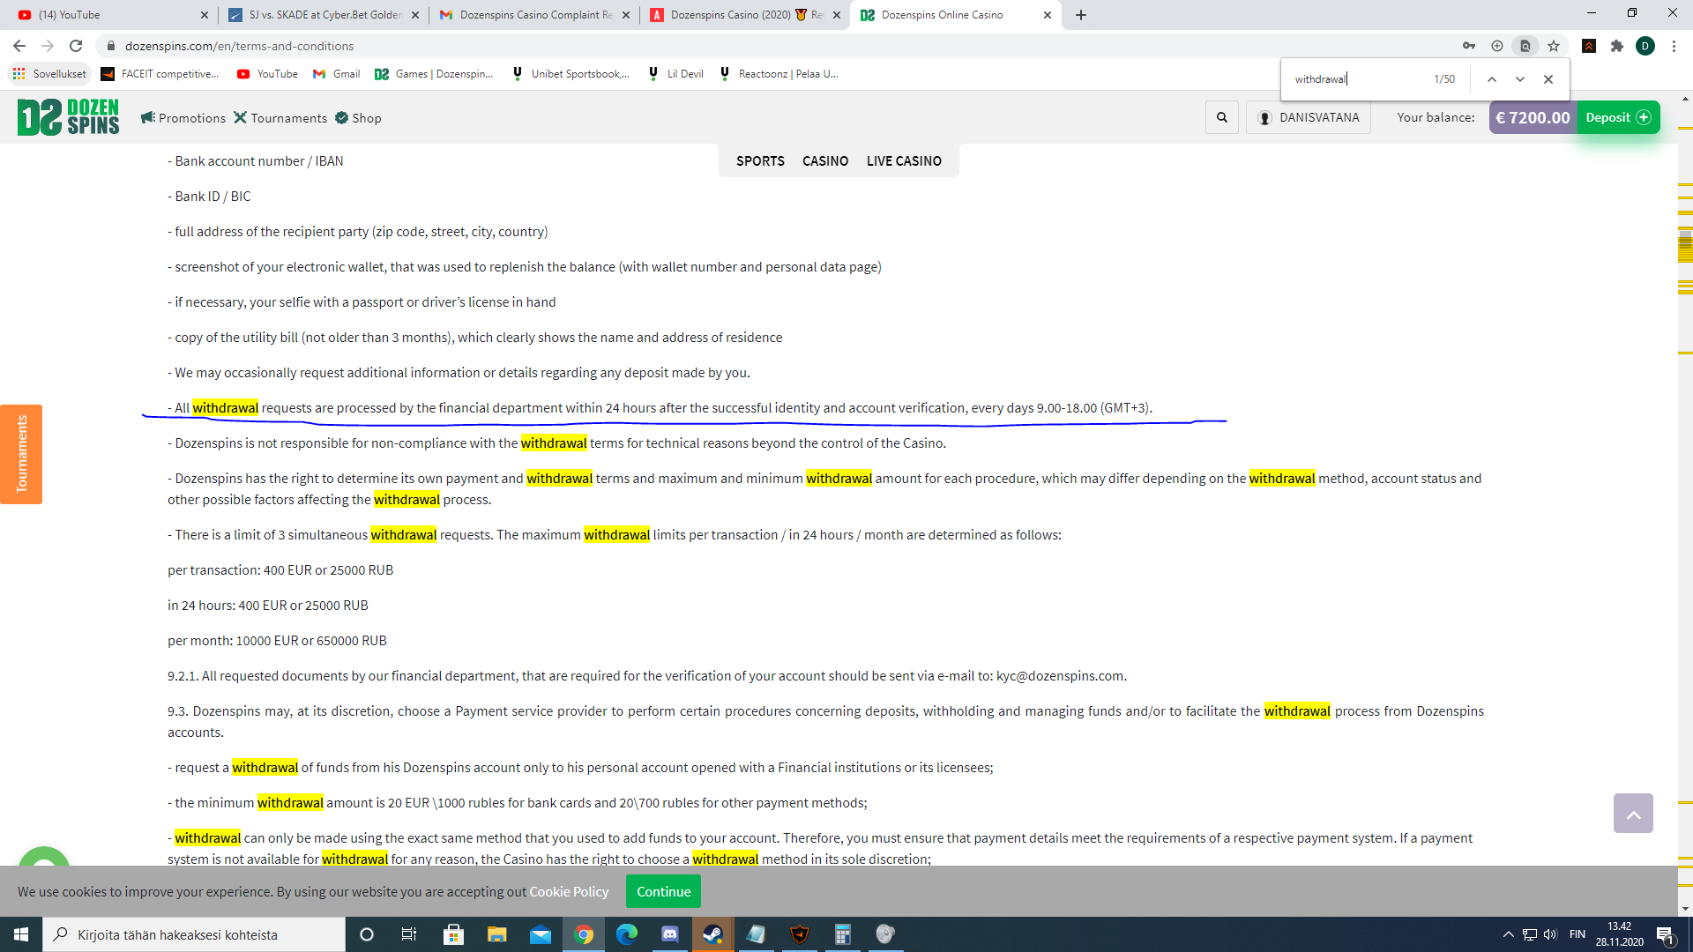Open DANISVATANA account button
Screen dimensions: 1693x952
(x=1309, y=117)
